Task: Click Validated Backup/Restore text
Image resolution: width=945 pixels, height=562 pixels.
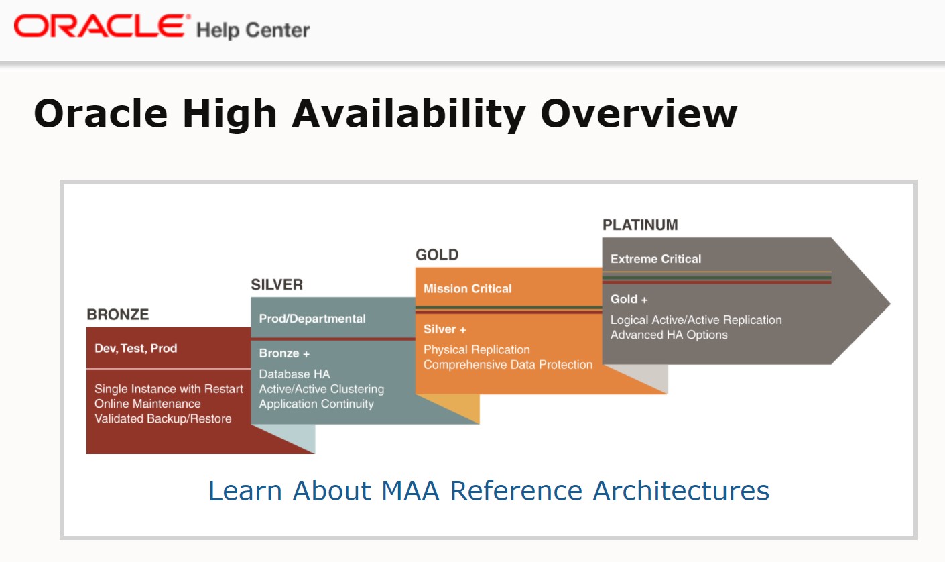Action: pyautogui.click(x=163, y=418)
